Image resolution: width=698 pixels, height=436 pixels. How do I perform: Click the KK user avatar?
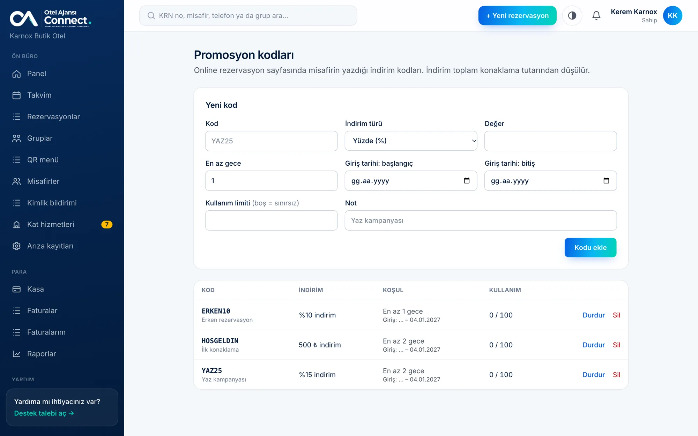pos(673,16)
